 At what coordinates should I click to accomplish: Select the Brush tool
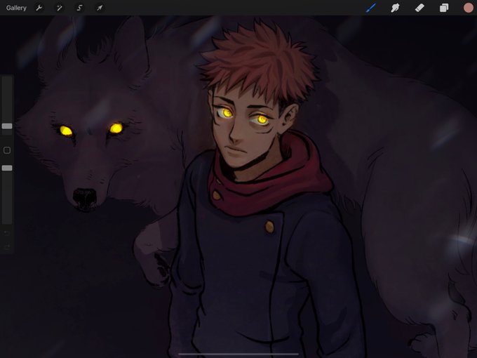coord(371,8)
